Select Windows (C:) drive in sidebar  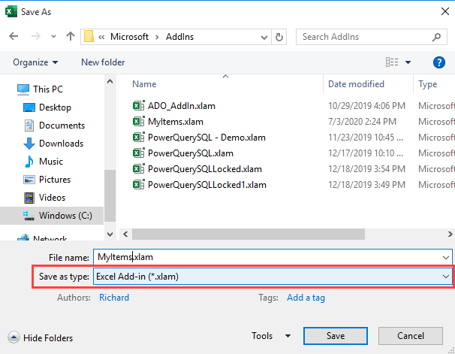point(65,216)
